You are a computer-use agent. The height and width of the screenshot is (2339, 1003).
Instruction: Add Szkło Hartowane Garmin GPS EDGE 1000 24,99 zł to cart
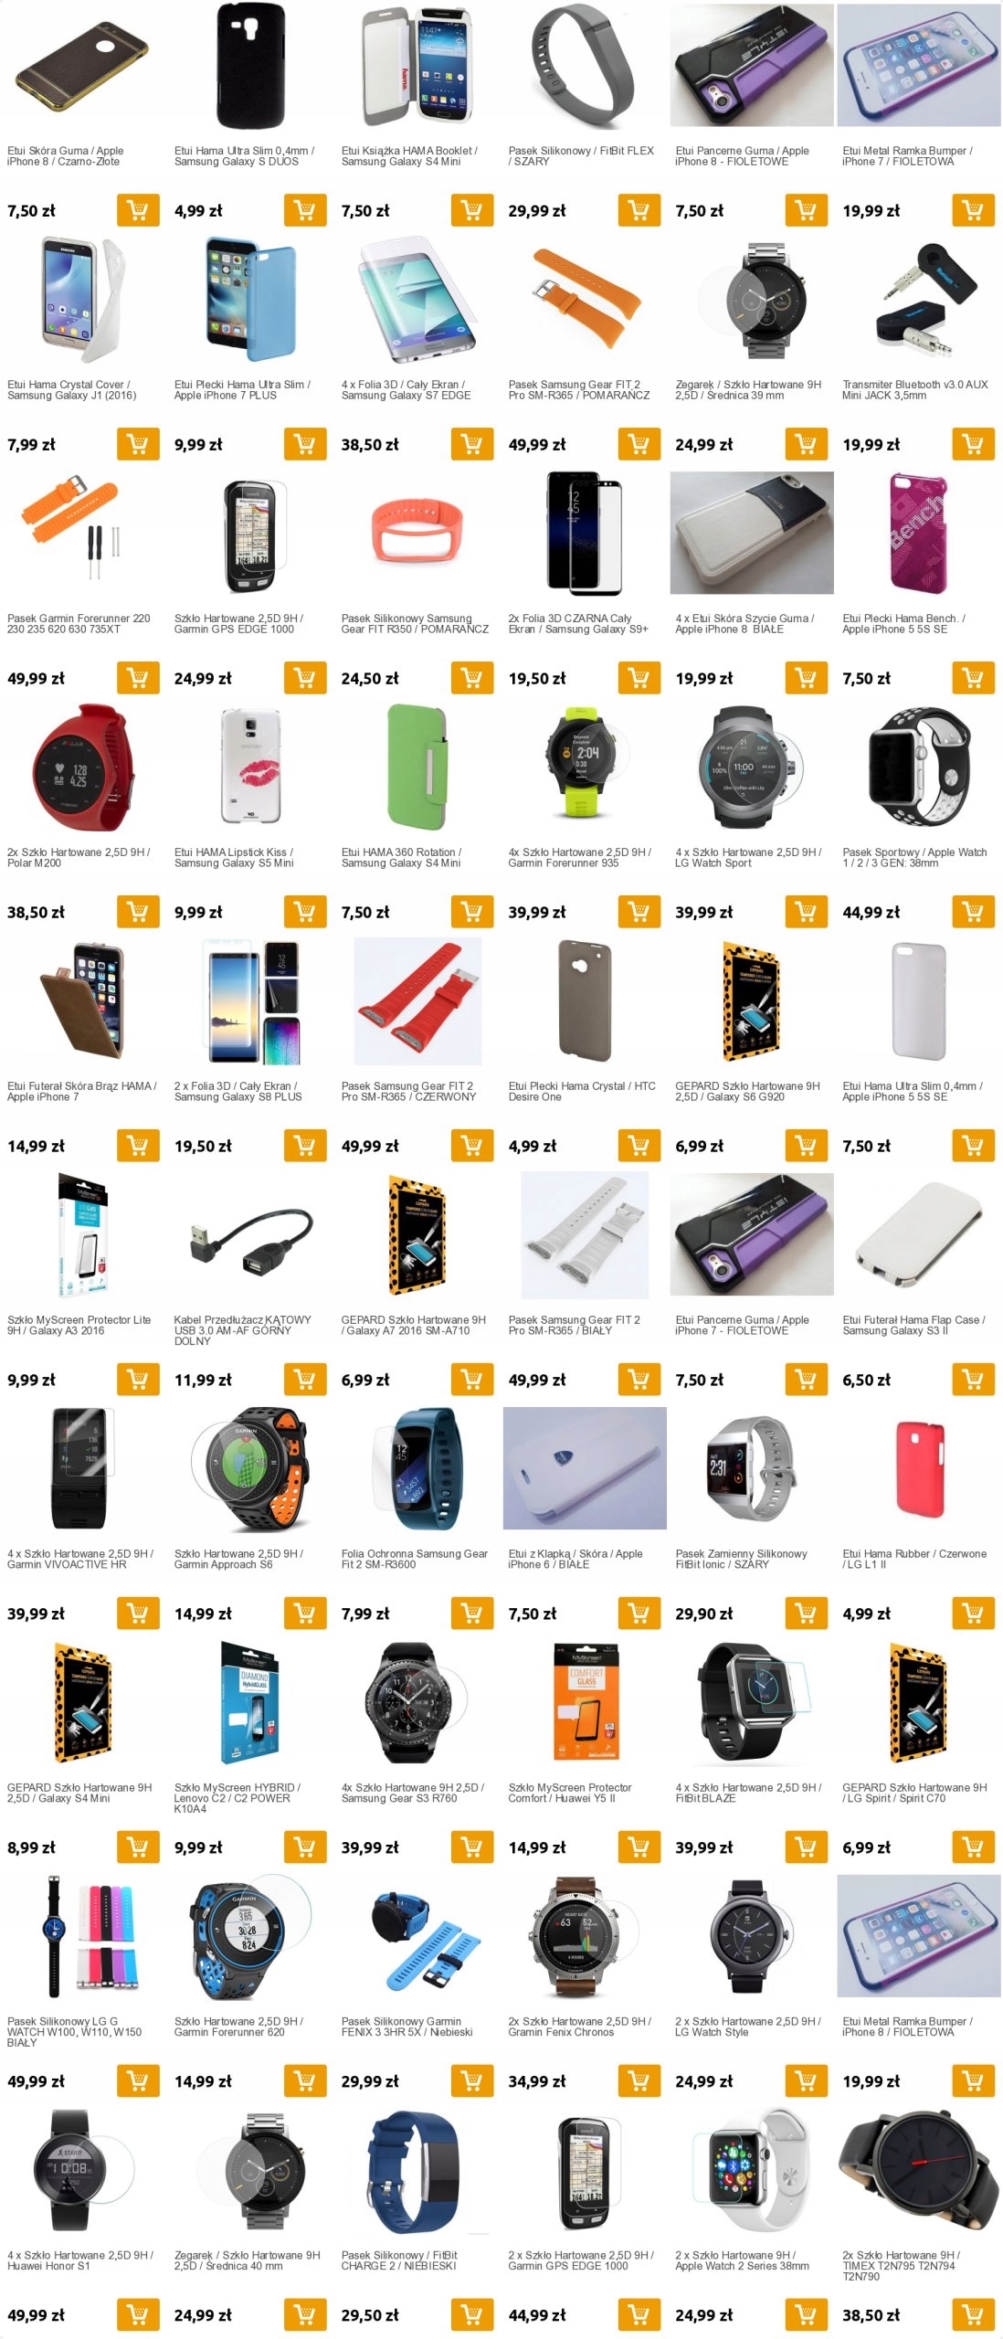(x=305, y=679)
